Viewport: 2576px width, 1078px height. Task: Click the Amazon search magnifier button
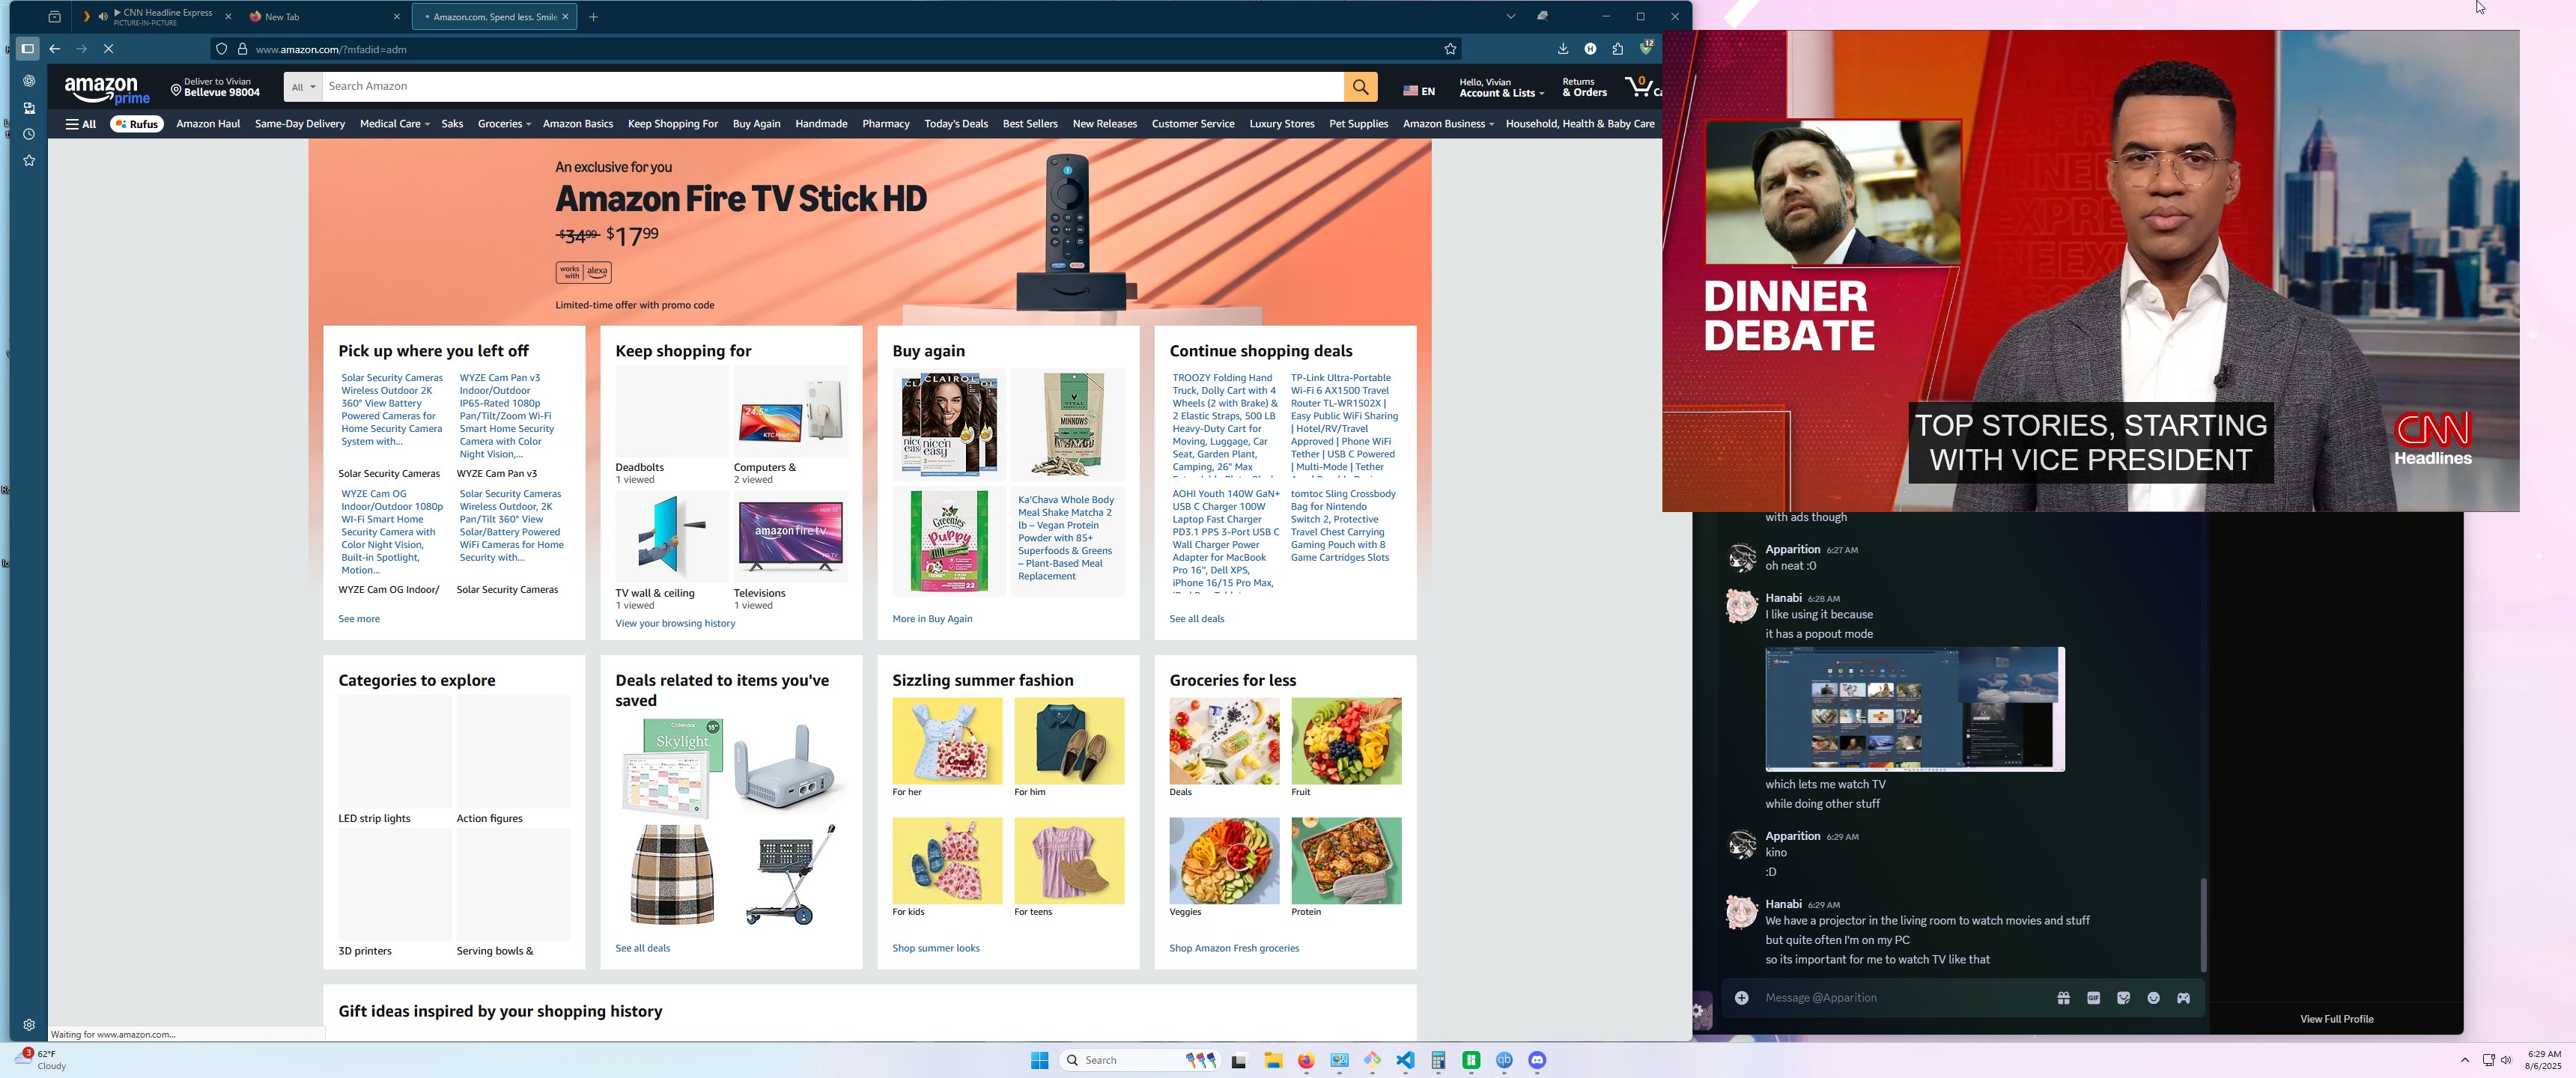(1360, 87)
